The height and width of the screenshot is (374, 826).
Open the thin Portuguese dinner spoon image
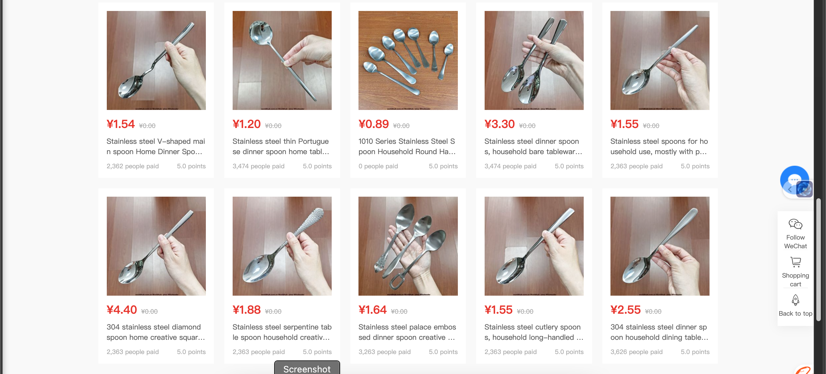pyautogui.click(x=282, y=60)
